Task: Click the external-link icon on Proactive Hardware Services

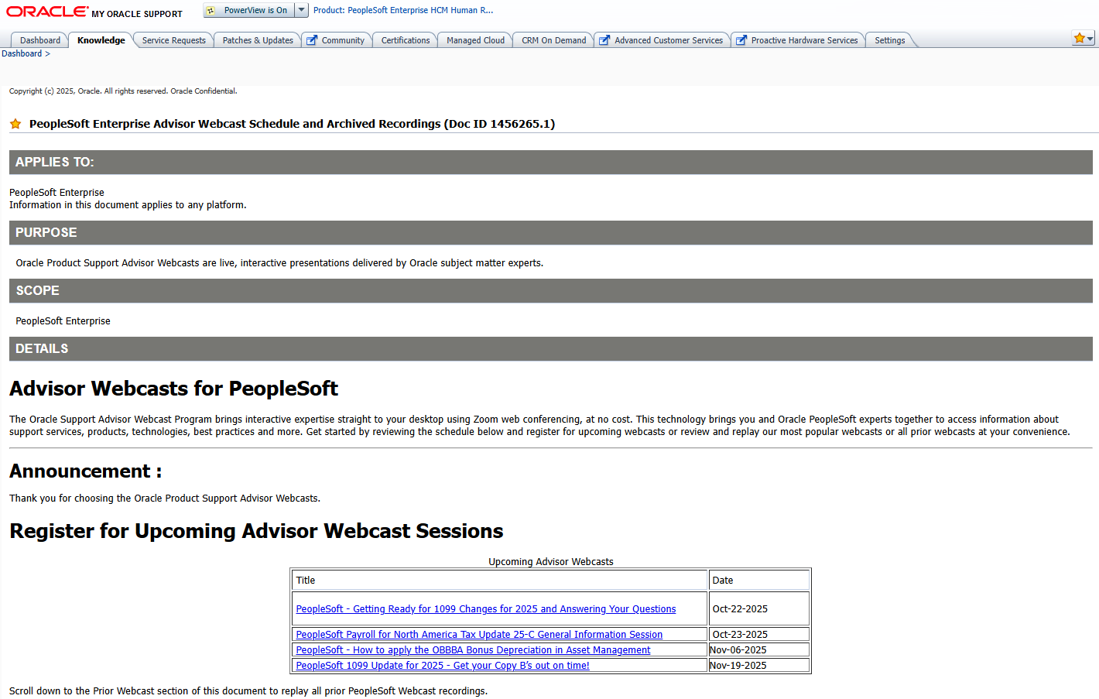Action: pyautogui.click(x=741, y=39)
